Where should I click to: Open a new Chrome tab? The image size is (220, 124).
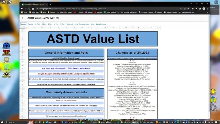tap(51, 4)
